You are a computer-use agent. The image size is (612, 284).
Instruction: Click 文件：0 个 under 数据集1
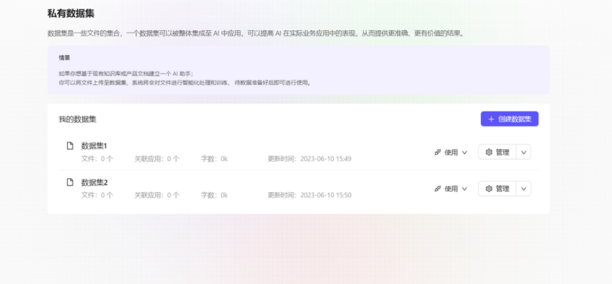click(x=97, y=159)
